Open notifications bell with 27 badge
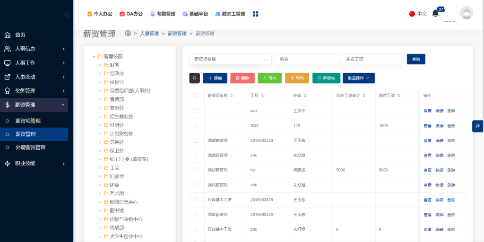The height and width of the screenshot is (242, 484). click(435, 13)
